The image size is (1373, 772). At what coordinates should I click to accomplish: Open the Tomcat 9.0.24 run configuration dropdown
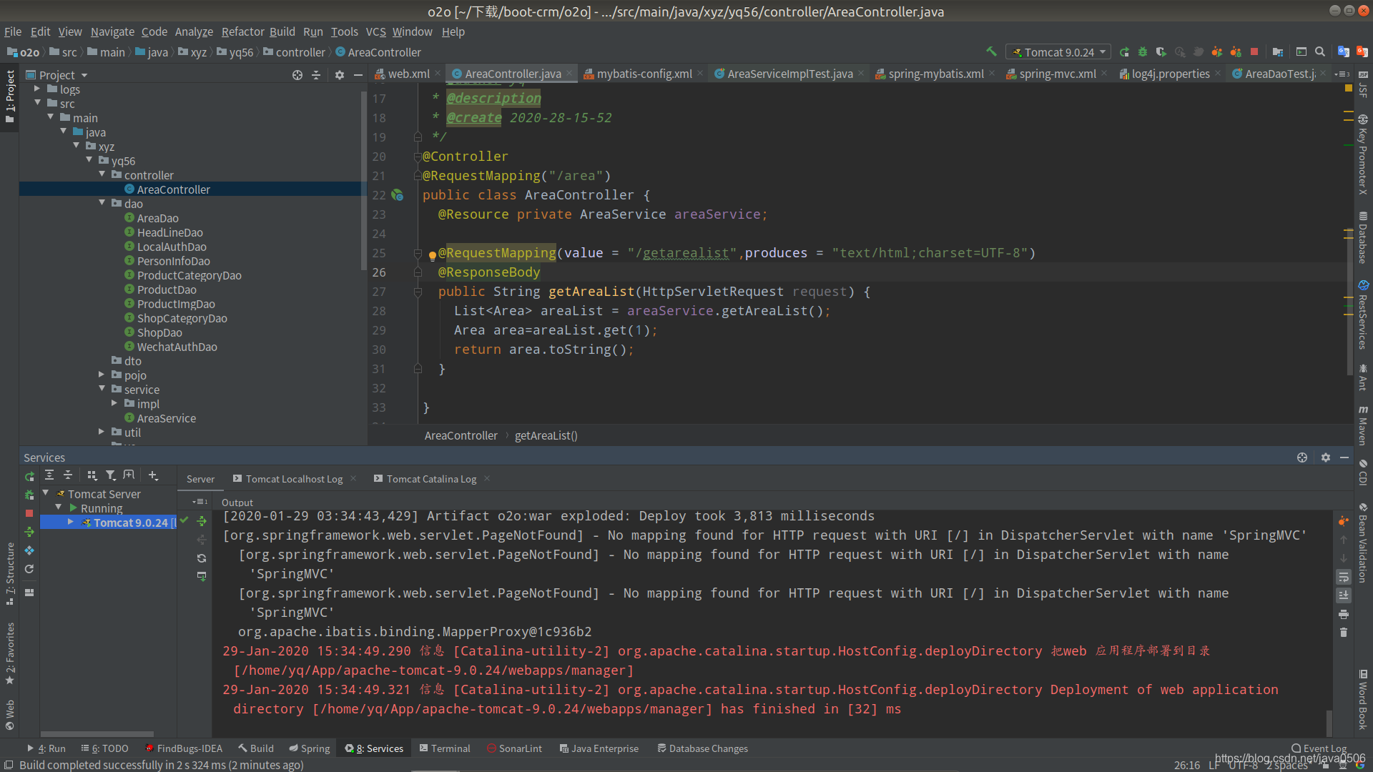point(1058,52)
